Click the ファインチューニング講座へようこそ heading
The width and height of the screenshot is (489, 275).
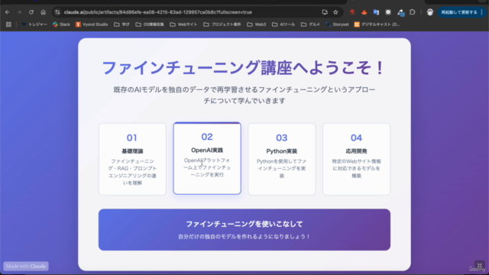244,68
